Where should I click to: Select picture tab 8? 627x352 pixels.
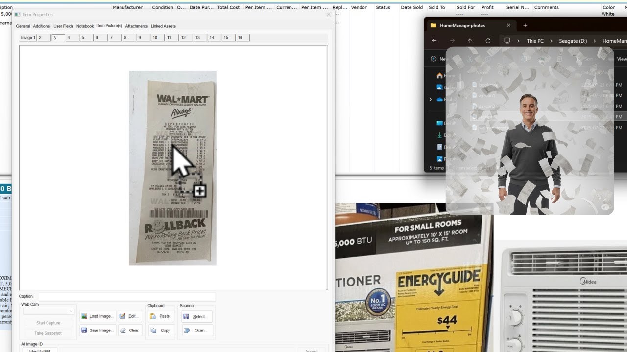[129, 38]
